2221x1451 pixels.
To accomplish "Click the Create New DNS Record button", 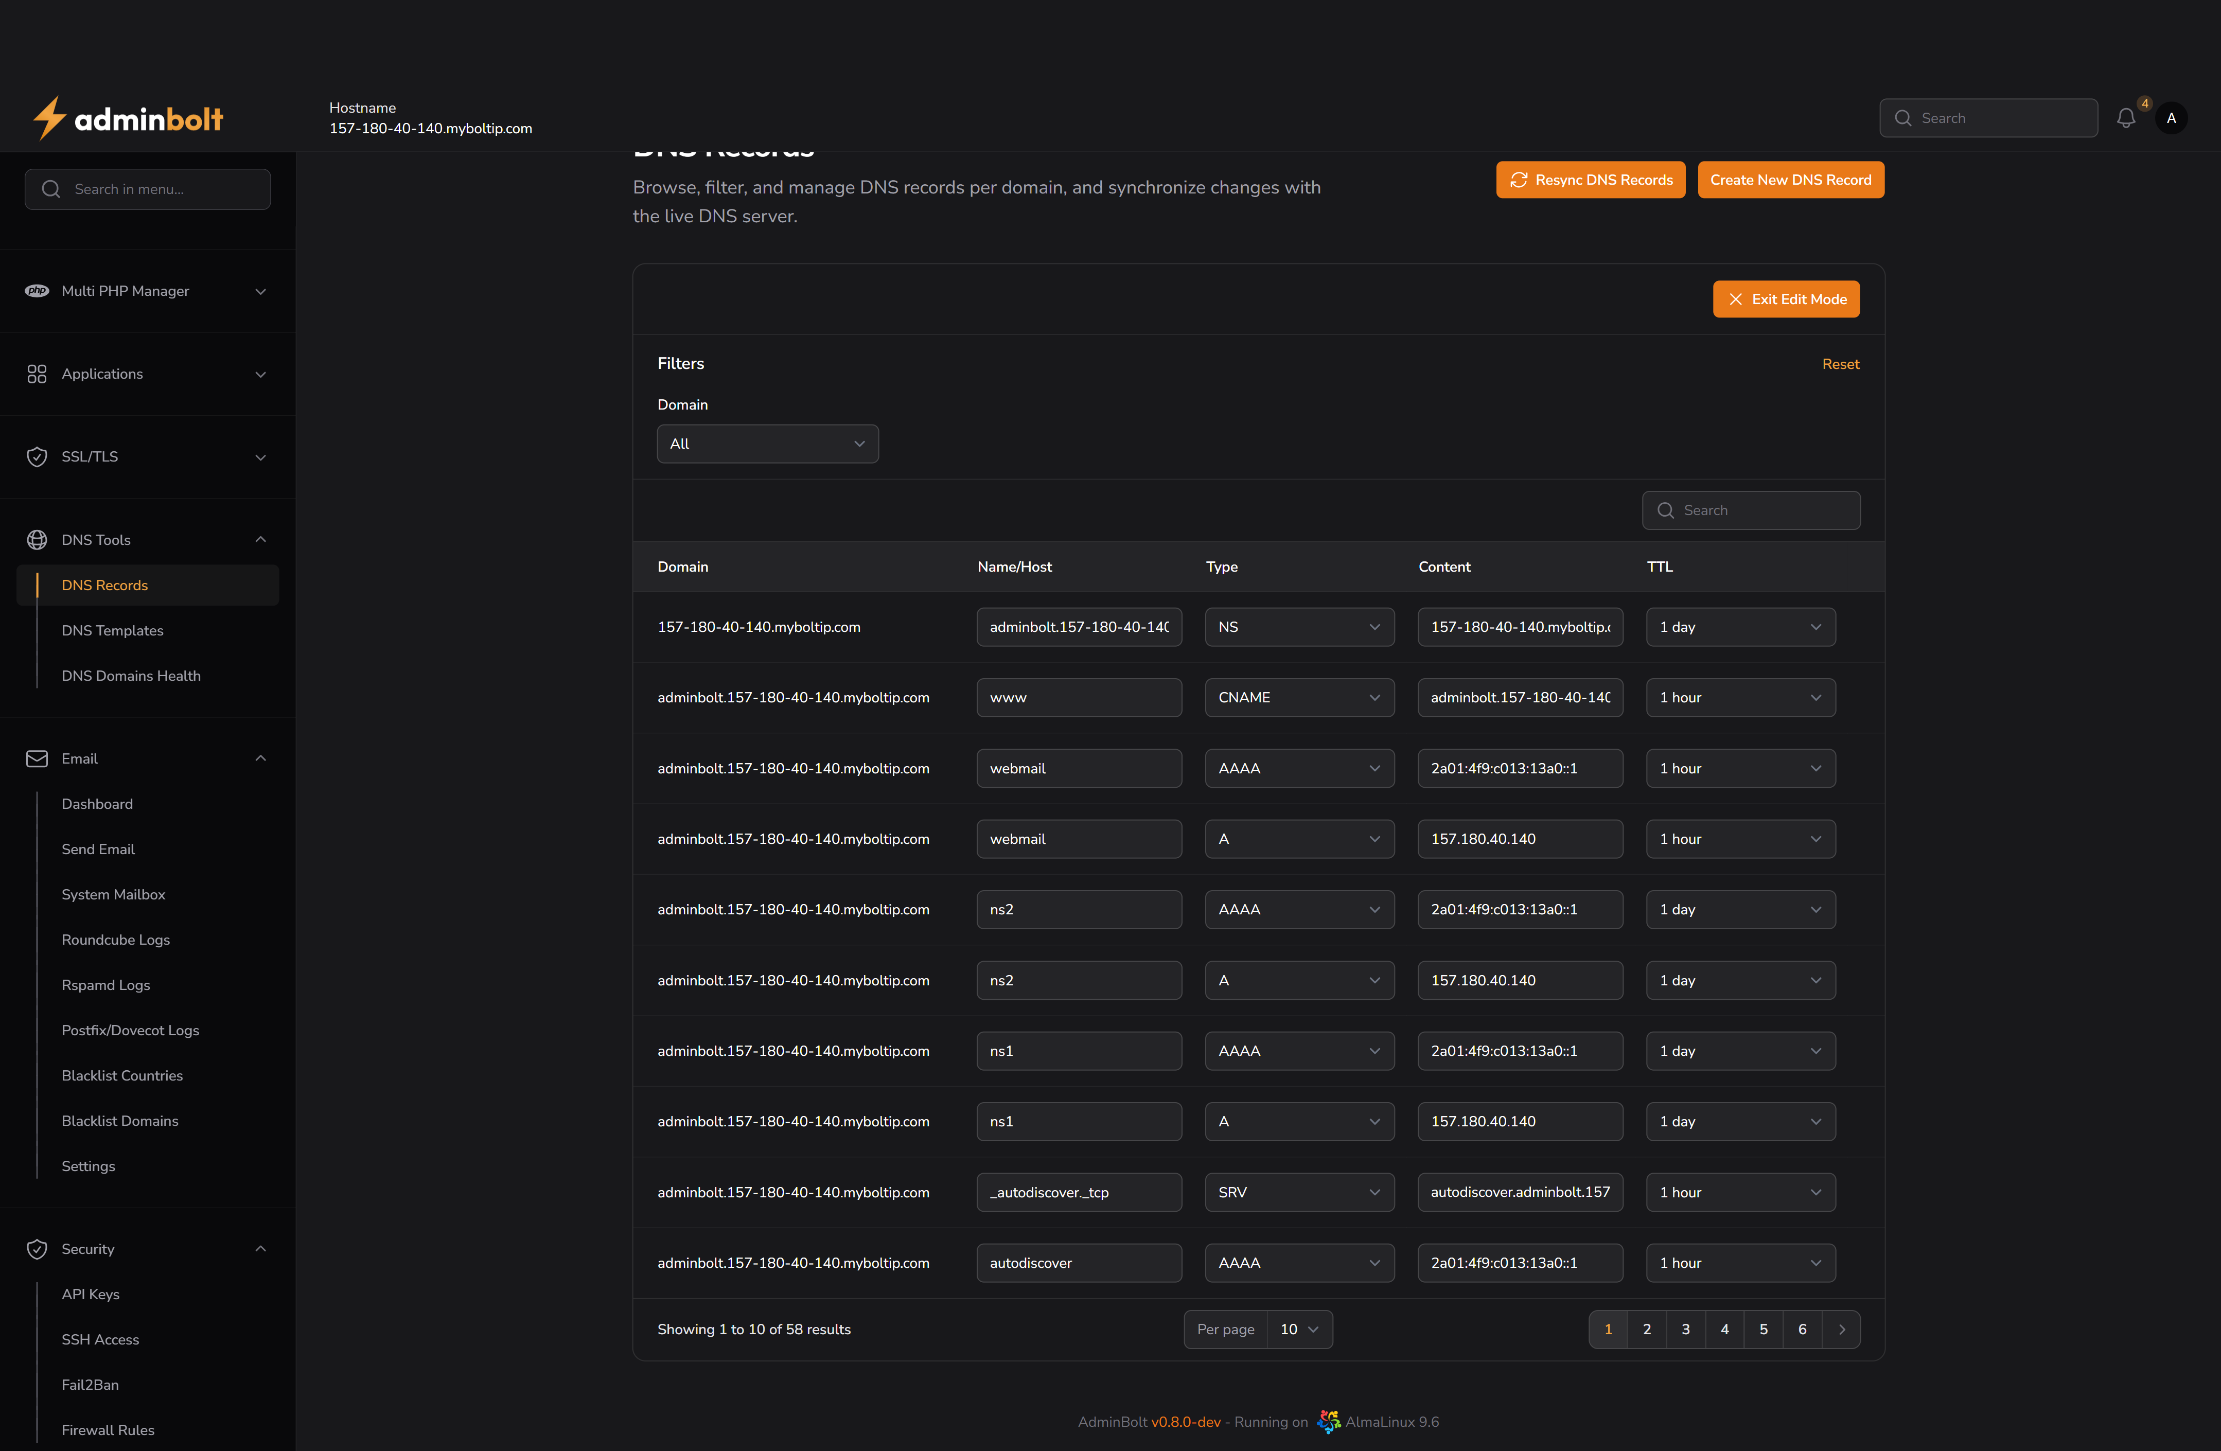I will (1790, 179).
